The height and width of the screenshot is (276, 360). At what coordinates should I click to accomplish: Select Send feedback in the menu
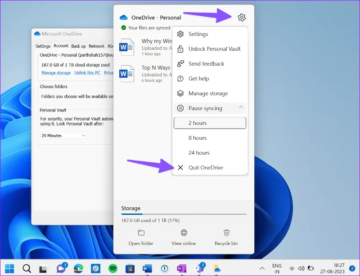click(x=210, y=64)
